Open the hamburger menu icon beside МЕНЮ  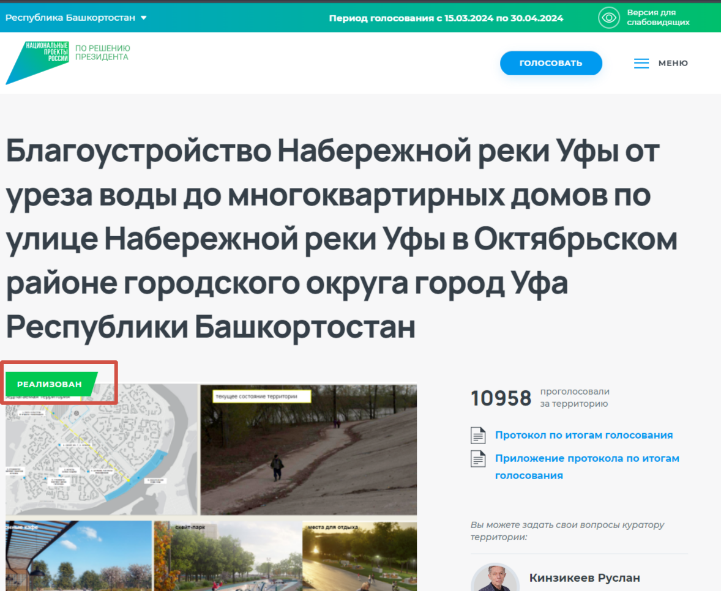point(641,63)
